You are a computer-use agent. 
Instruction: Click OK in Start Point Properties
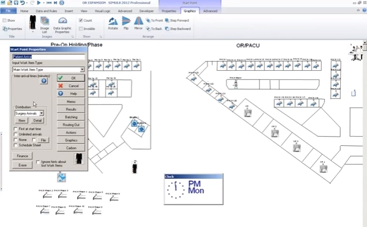coord(71,78)
